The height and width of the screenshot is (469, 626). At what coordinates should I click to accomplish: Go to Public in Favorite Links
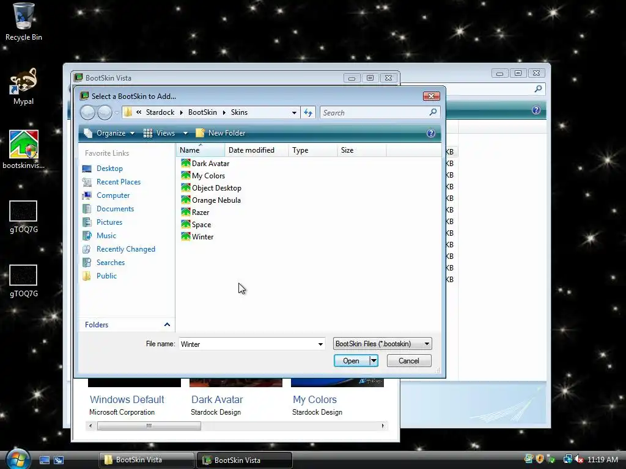coord(106,276)
